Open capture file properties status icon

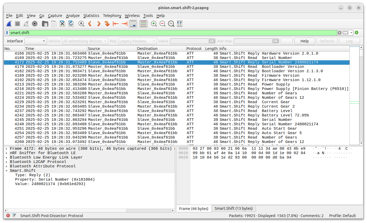point(14,216)
